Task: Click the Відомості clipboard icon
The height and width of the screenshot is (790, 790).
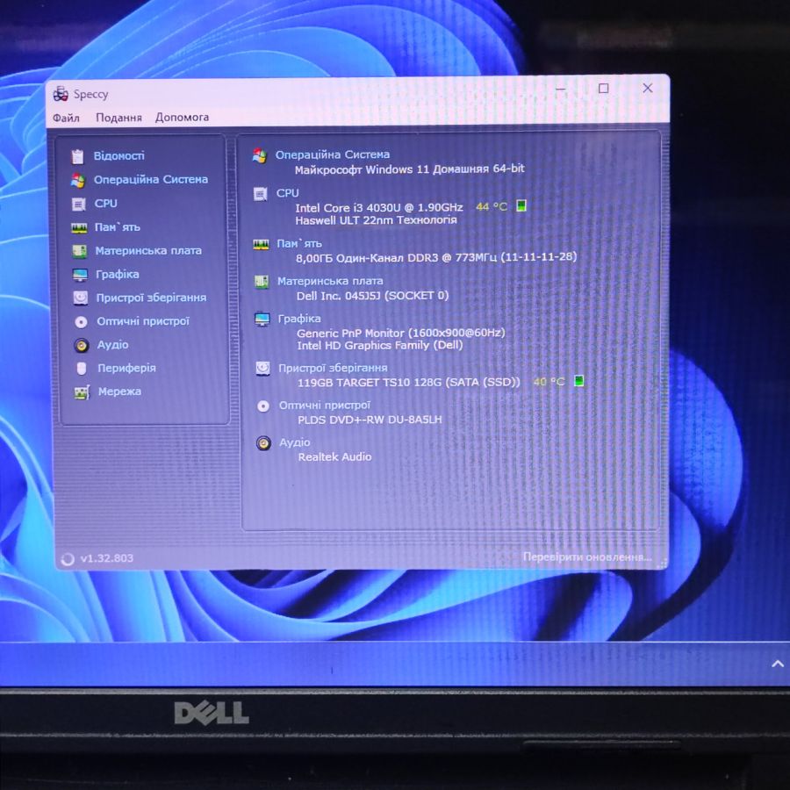Action: pyautogui.click(x=77, y=157)
